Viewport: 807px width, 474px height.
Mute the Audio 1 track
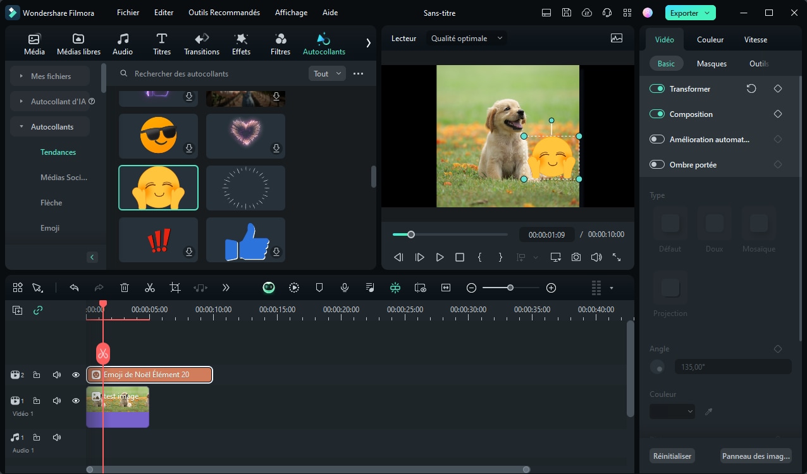coord(56,437)
